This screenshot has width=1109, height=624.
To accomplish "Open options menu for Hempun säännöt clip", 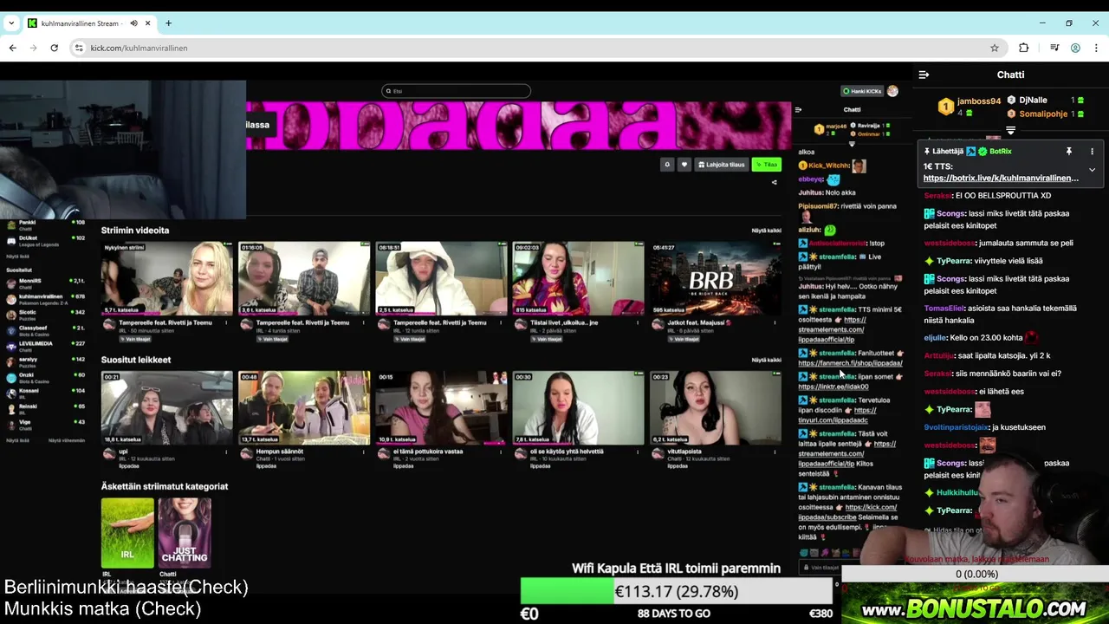I will click(x=364, y=452).
